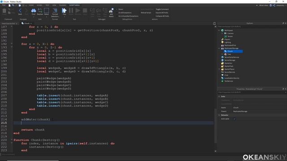
Task: Select the Never debug errors option
Action: point(119,9)
